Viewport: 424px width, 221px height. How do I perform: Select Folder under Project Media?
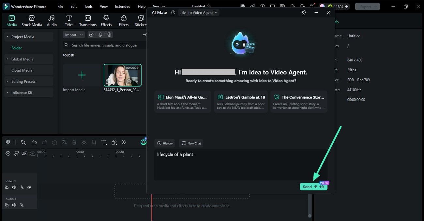coord(17,48)
